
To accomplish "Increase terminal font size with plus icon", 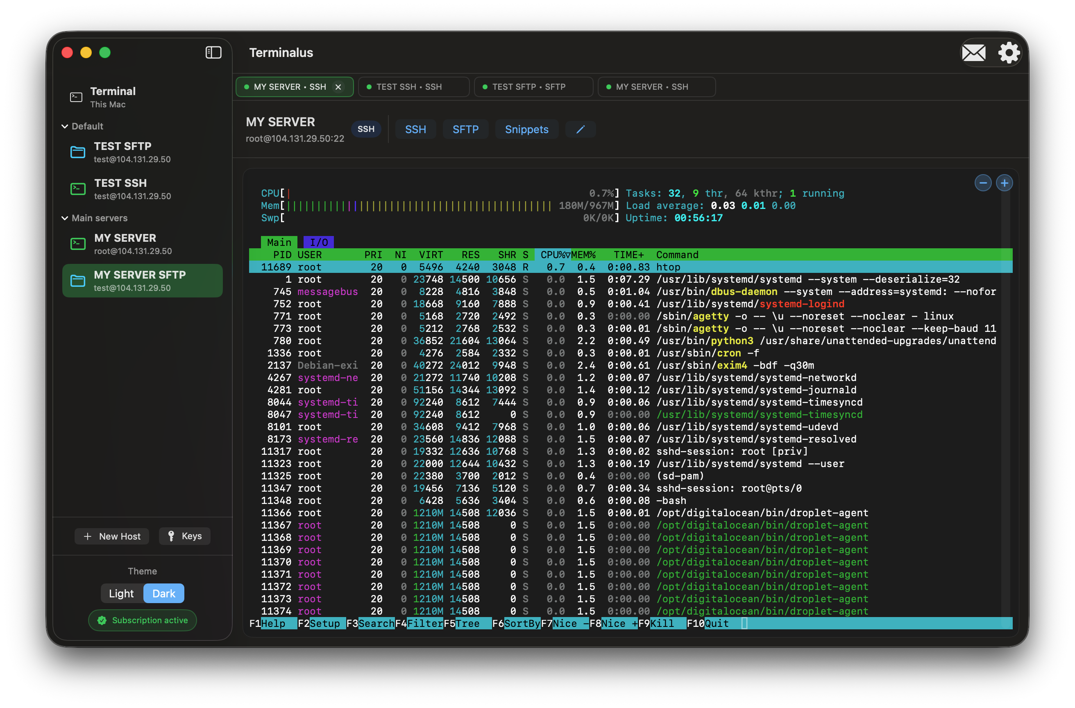I will 1004,183.
